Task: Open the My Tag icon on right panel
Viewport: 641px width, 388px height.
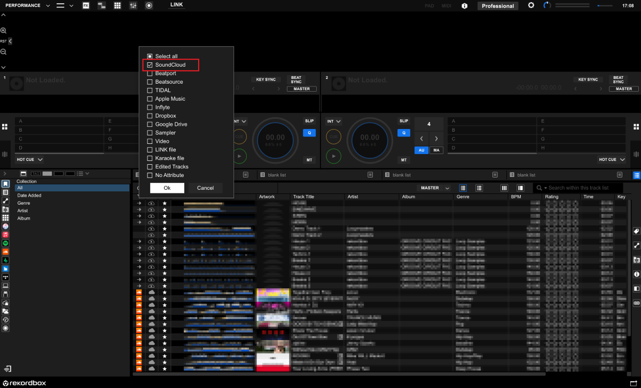Action: (x=636, y=231)
